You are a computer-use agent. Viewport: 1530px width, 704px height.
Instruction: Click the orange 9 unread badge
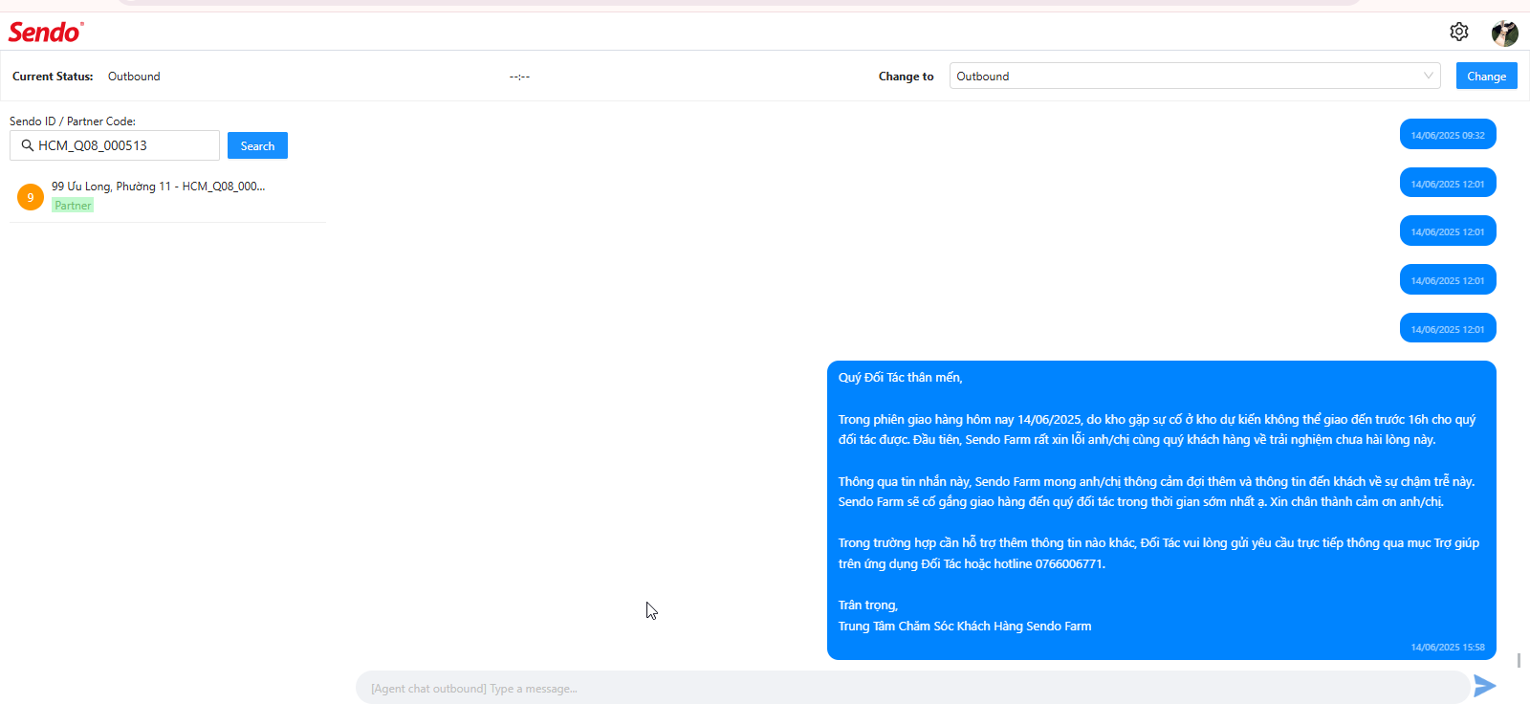click(31, 197)
